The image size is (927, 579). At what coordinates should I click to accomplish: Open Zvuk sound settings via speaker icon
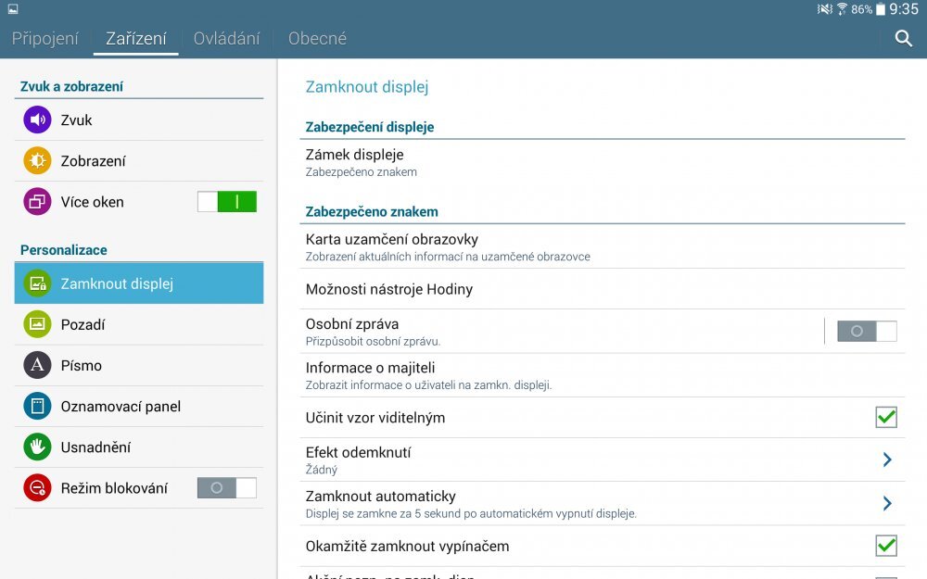[36, 120]
